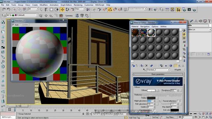The height and width of the screenshot is (119, 212).
Task: Toggle Sample Type sphere icon in Material Editor
Action: click(184, 30)
